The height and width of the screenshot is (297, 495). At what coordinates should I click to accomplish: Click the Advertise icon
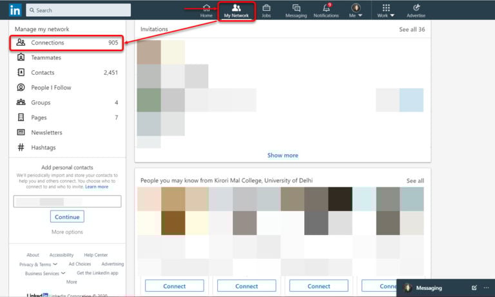click(x=416, y=8)
